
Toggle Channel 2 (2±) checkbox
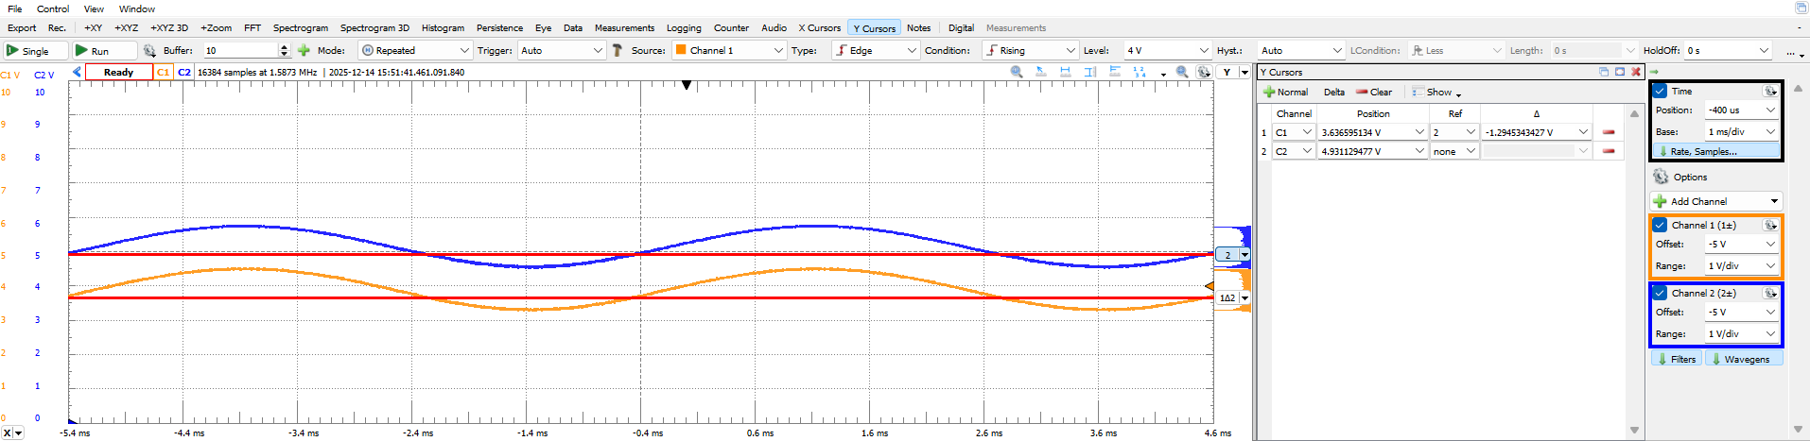pos(1660,293)
